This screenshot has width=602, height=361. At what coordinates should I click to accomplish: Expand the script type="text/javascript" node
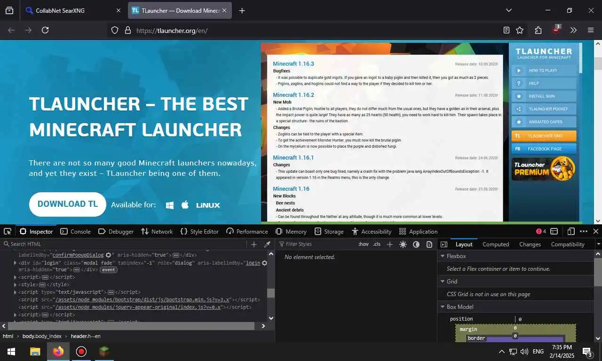tap(15, 292)
